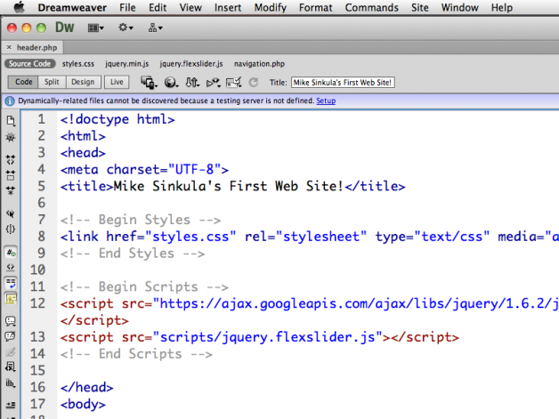Image resolution: width=559 pixels, height=419 pixels.
Task: Open jquery.flexslider.js related file
Action: pos(191,64)
